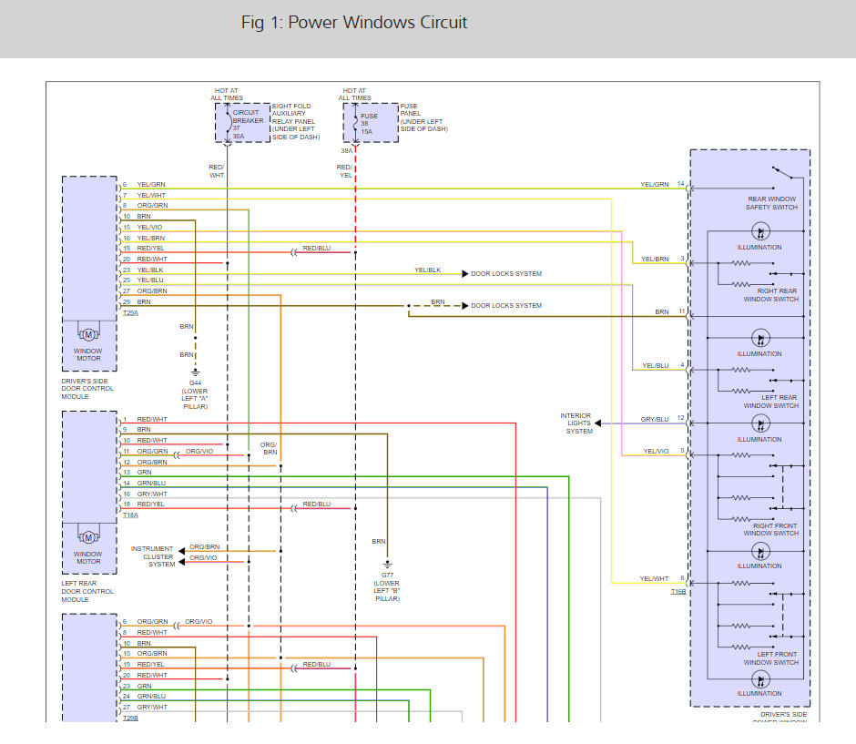Click the driver's side window motor symbol
Image resolution: width=856 pixels, height=744 pixels.
[88, 334]
